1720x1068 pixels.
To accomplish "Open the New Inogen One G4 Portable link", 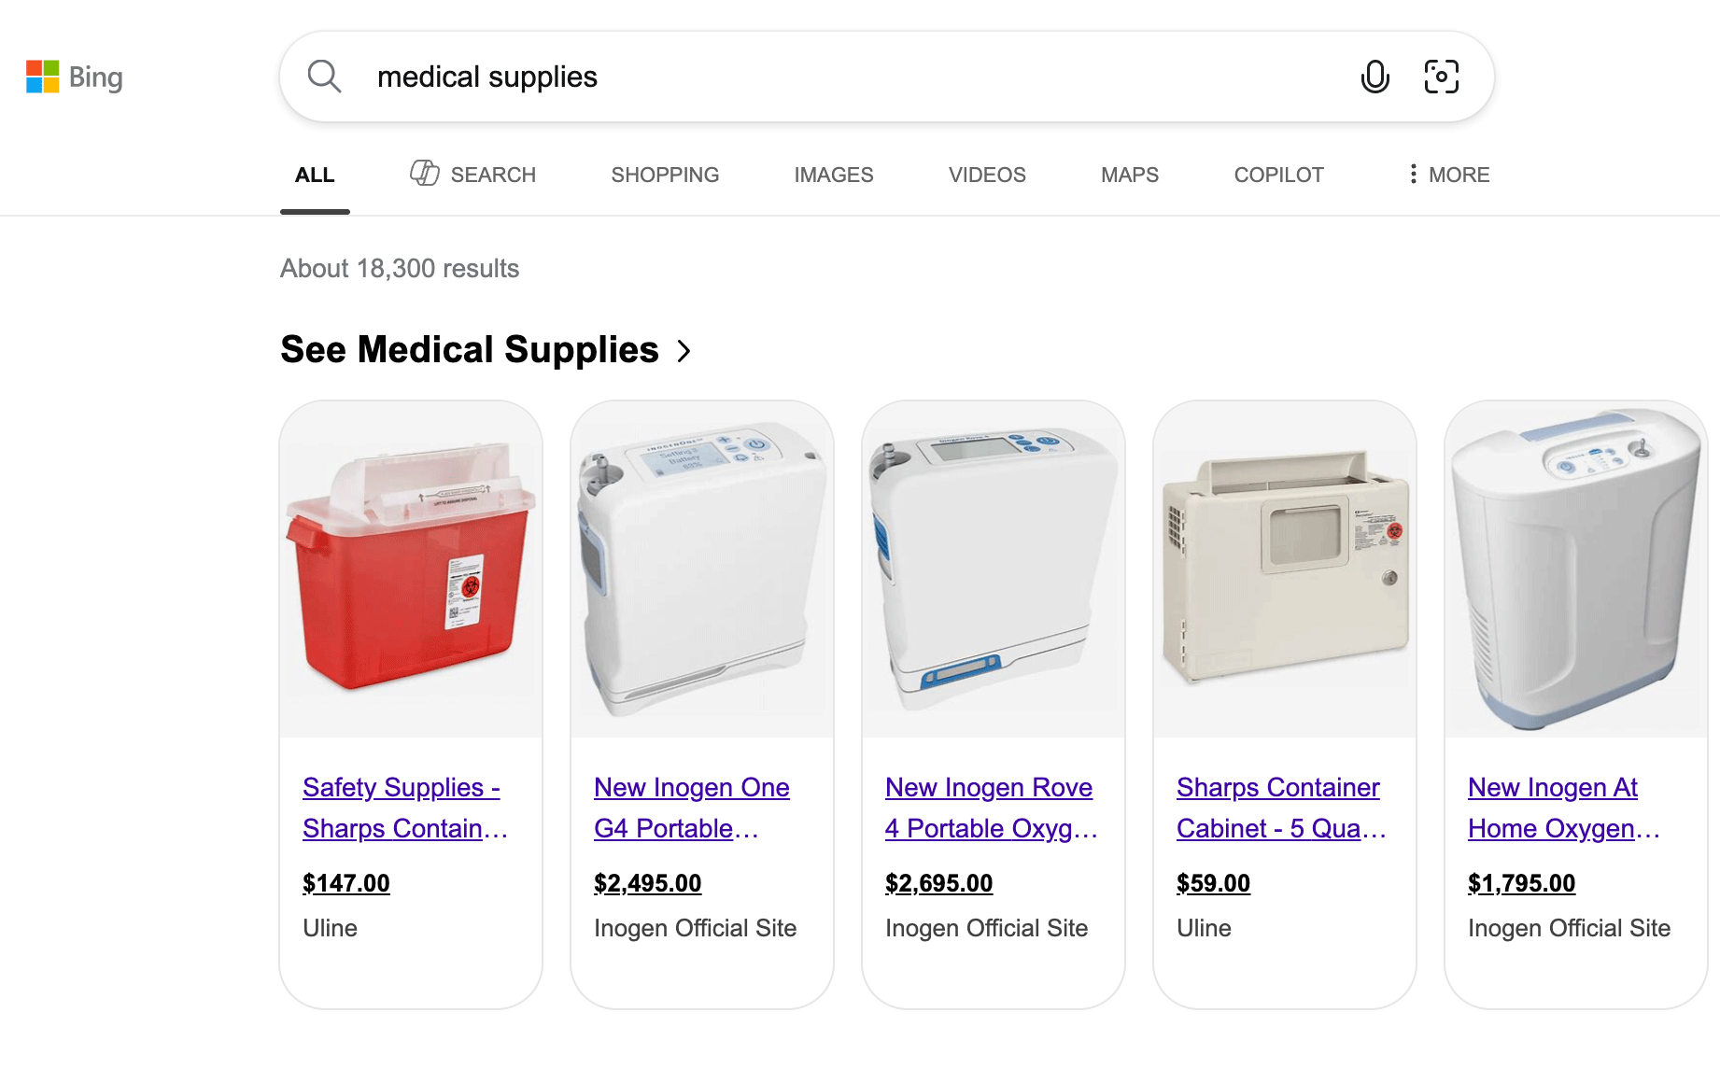I will tap(691, 808).
